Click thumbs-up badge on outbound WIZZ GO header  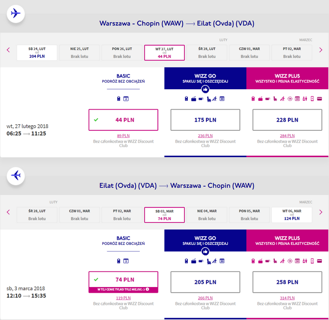click(205, 89)
